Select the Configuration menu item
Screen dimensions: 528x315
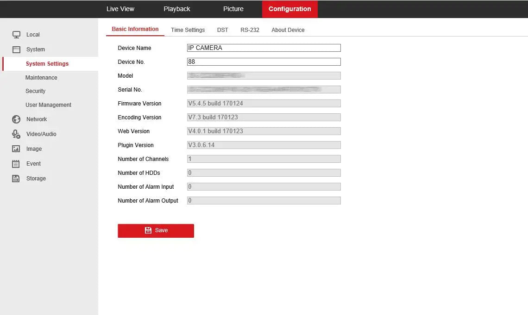click(289, 9)
